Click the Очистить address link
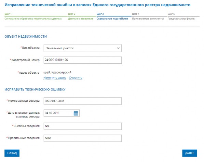The height and width of the screenshot is (162, 204). point(76,78)
